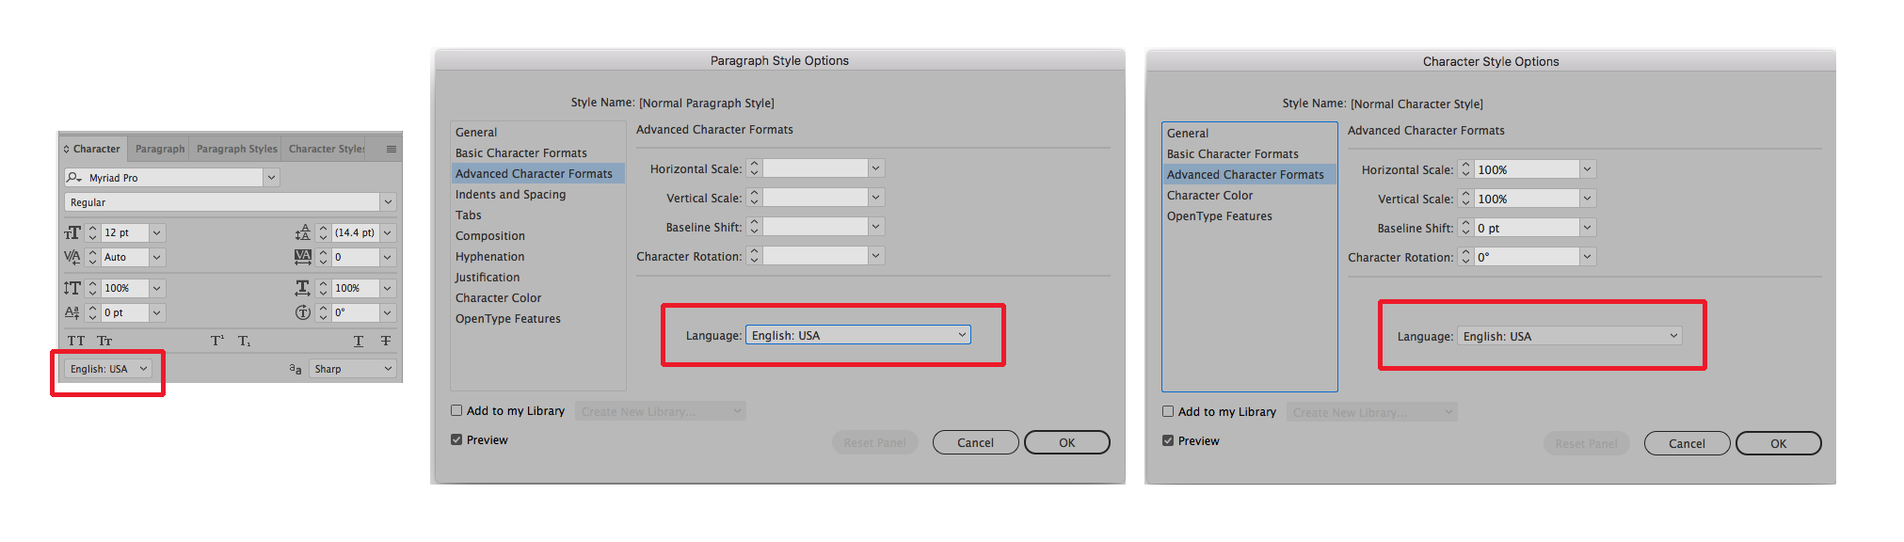This screenshot has height=542, width=1904.
Task: Click Cancel in Character Style Options dialog
Action: tap(1687, 443)
